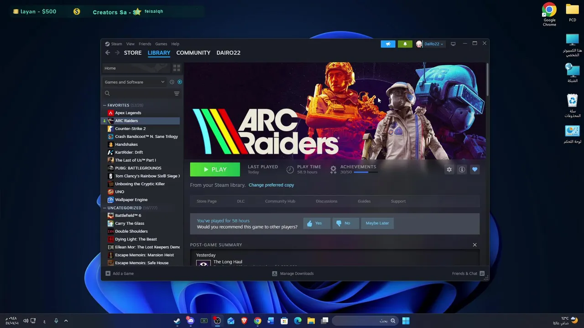
Task: Go forward with the right arrow
Action: pos(117,53)
